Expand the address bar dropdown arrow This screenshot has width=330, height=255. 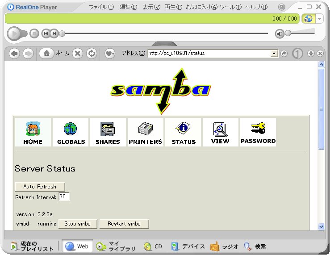(274, 54)
